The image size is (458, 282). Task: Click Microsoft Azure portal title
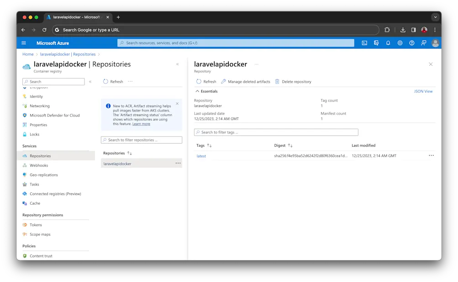(x=53, y=43)
